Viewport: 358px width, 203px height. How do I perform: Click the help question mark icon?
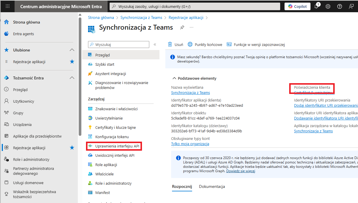tap(340, 6)
